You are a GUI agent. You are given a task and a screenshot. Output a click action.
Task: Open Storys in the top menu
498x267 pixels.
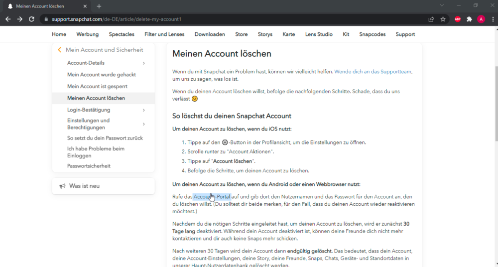(x=265, y=34)
